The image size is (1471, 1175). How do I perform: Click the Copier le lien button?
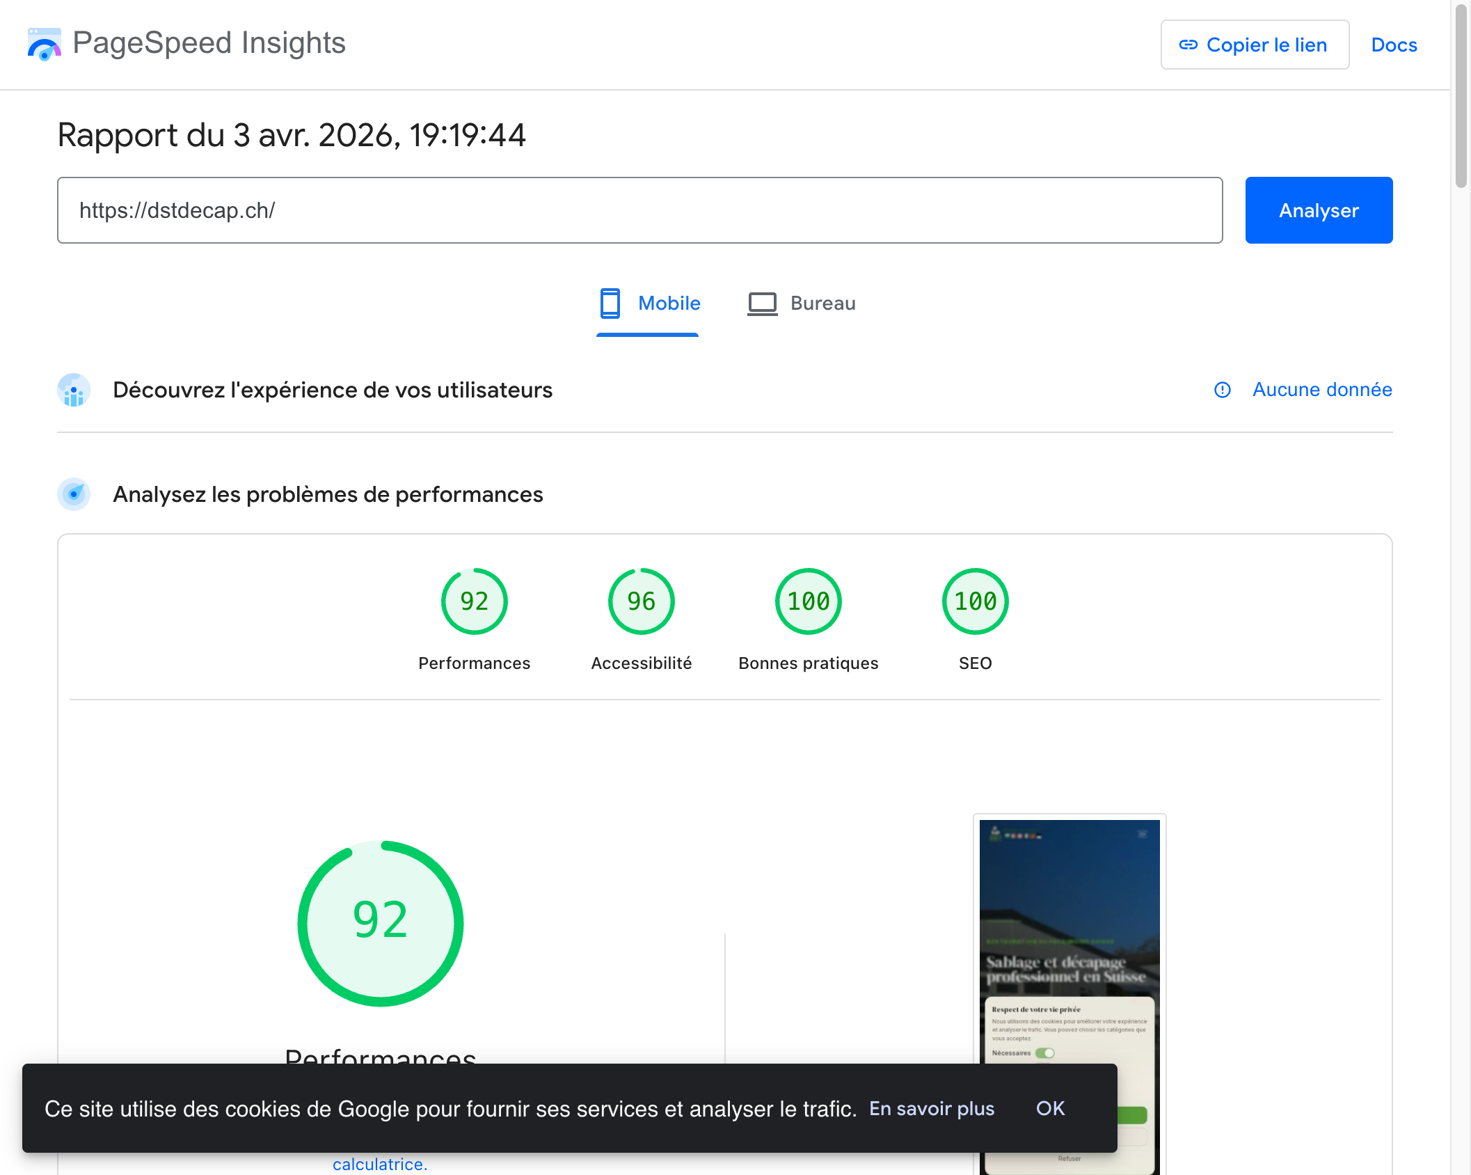pos(1255,45)
